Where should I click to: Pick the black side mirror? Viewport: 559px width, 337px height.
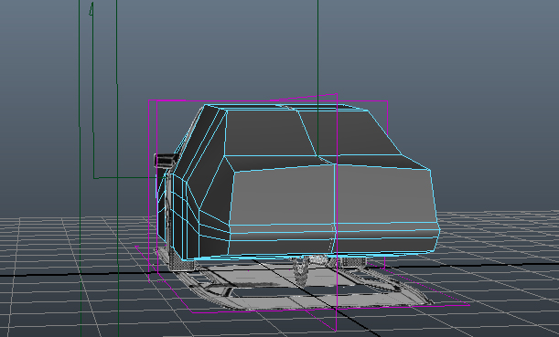pyautogui.click(x=165, y=162)
